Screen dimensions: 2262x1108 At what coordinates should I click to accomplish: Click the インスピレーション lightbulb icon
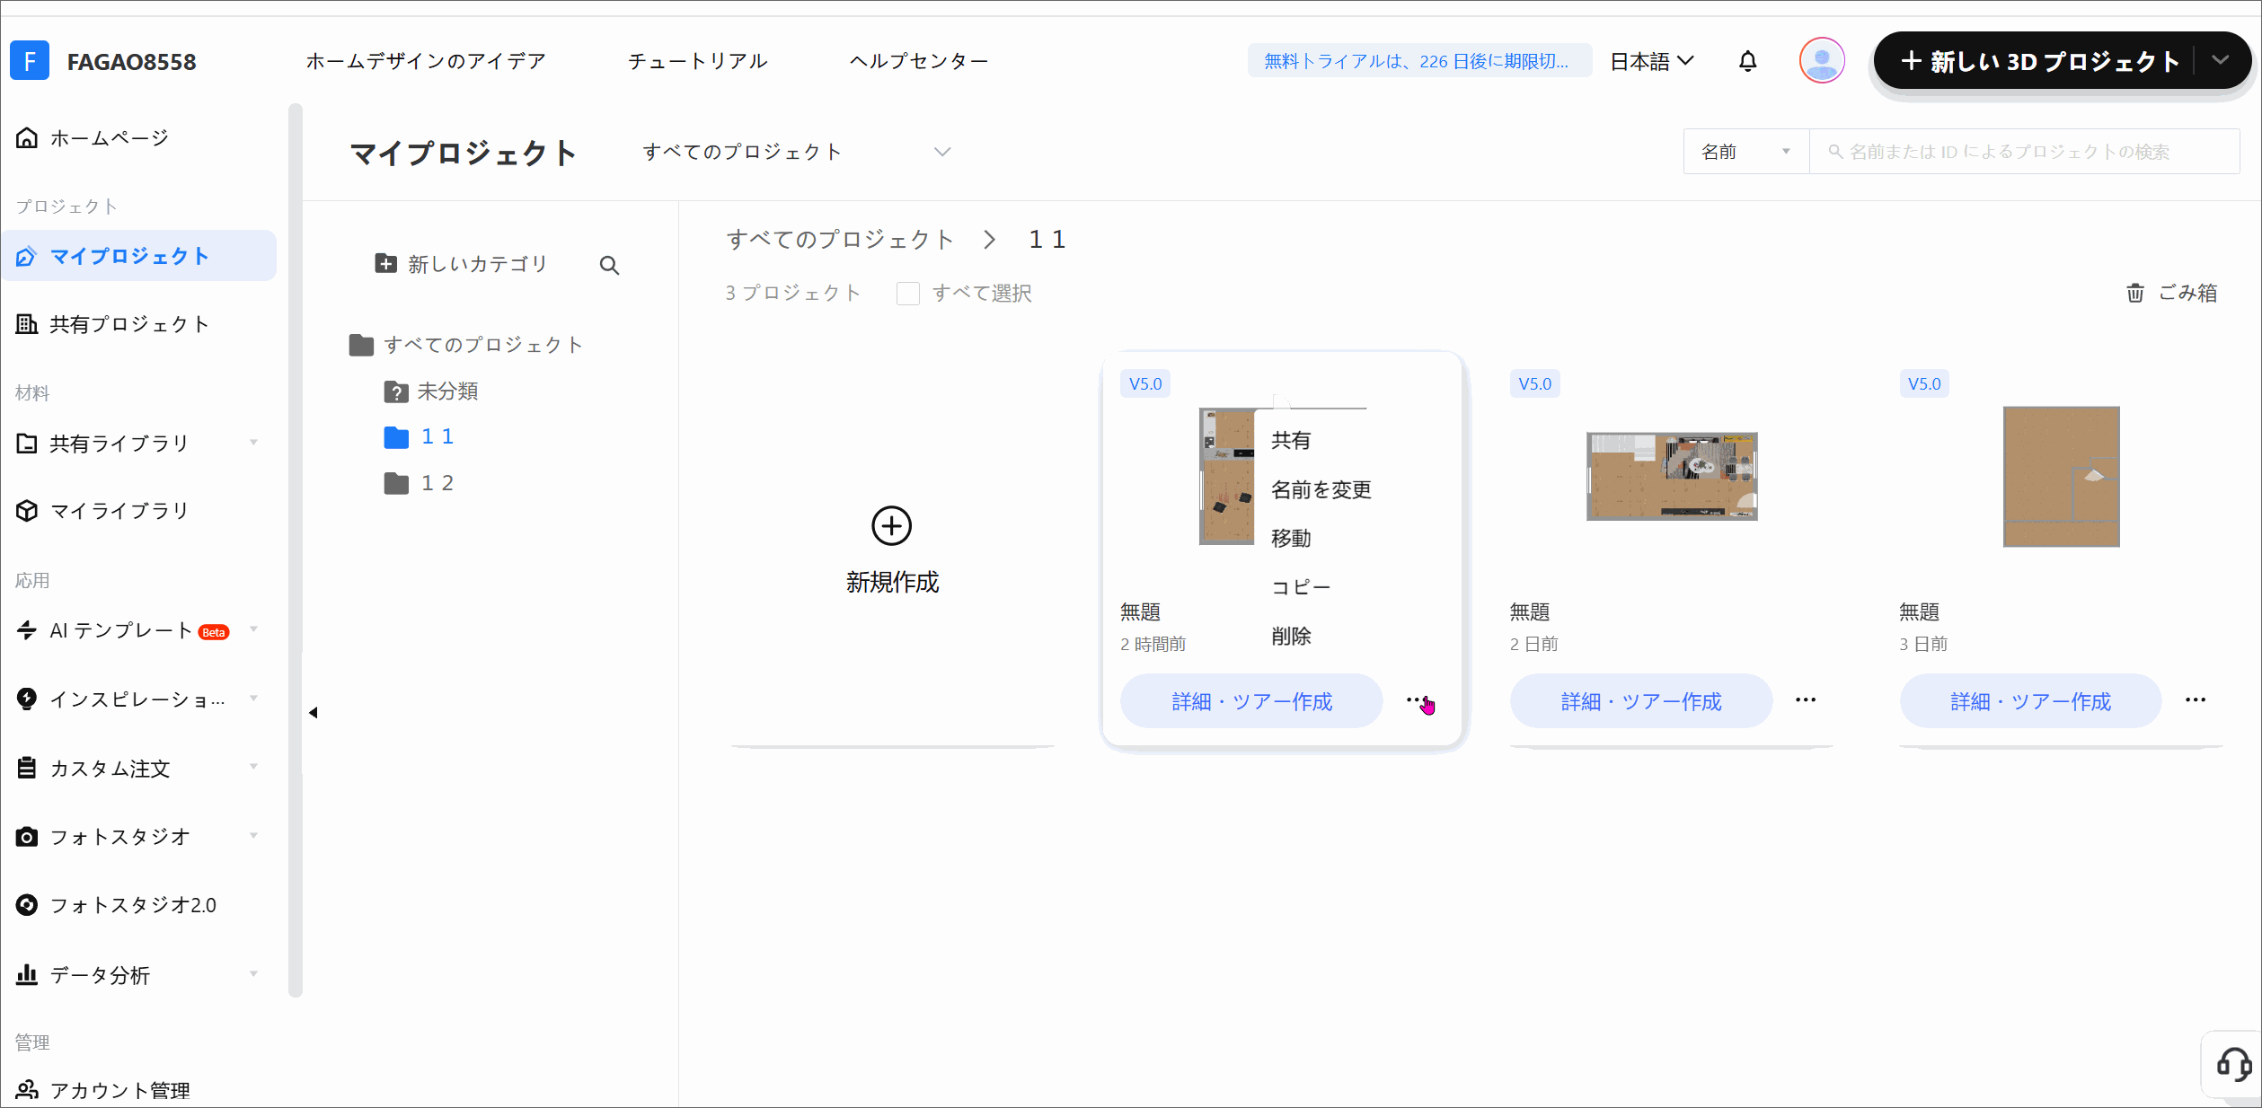pyautogui.click(x=27, y=698)
